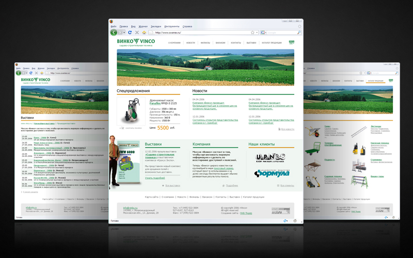
Task: Open the Panaflex pump product link
Action: (156, 103)
